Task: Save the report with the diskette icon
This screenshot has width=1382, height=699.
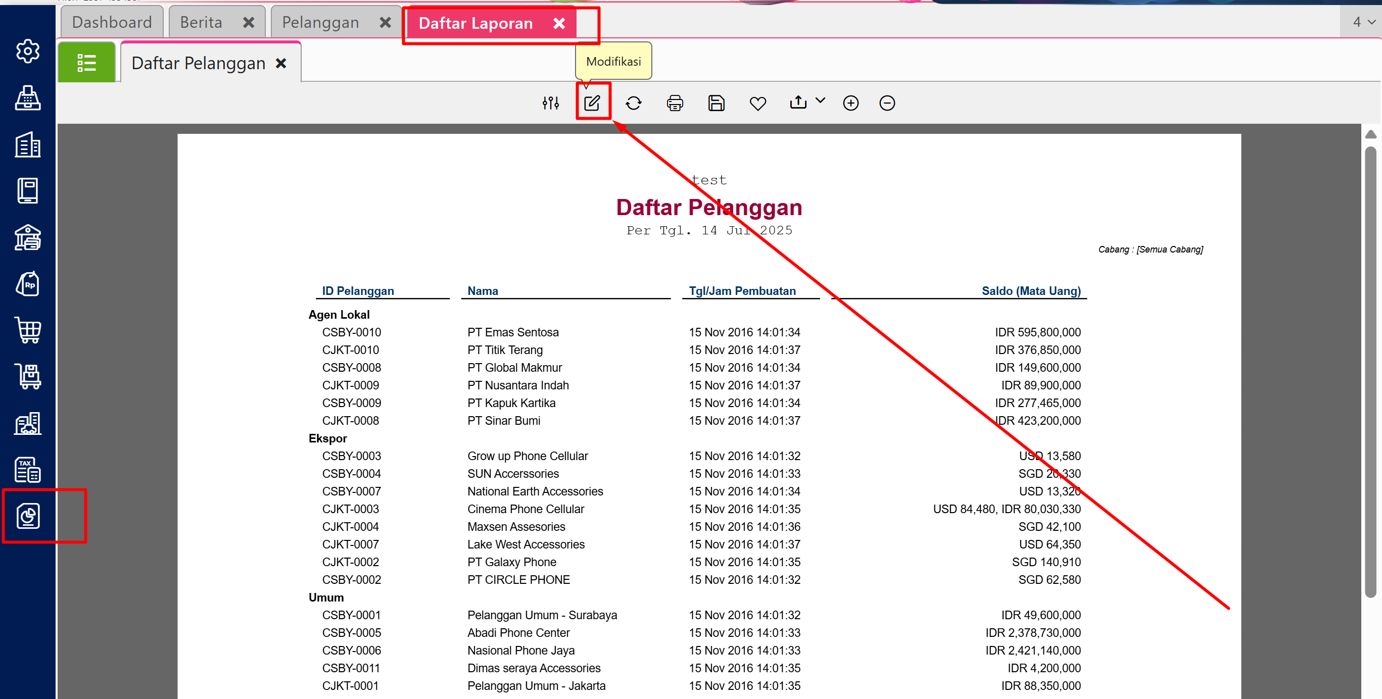Action: click(x=716, y=103)
